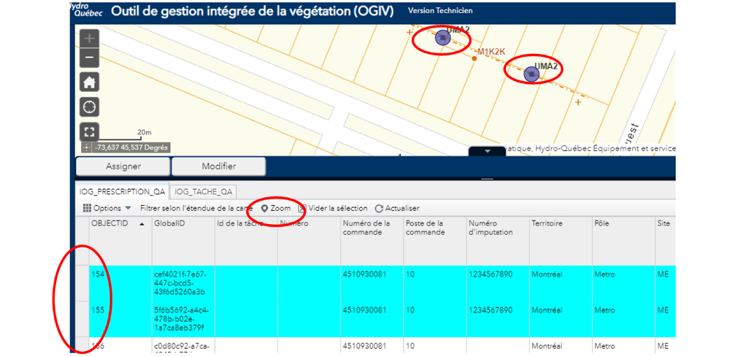Viewport: 746px width, 357px height.
Task: Refresh the table with Actualiser
Action: 397,208
